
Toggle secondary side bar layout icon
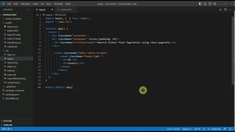pos(210,4)
